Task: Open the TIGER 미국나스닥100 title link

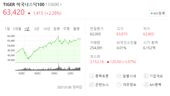Action: [24, 4]
